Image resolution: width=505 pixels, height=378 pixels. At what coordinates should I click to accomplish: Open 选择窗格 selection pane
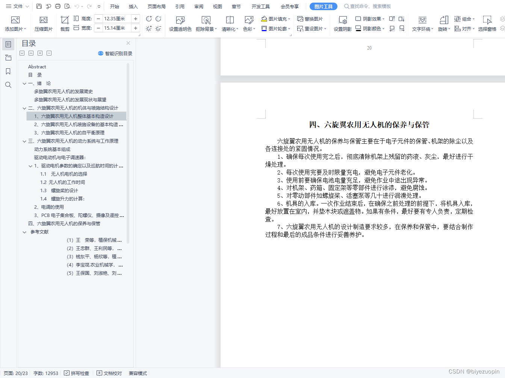click(x=487, y=24)
